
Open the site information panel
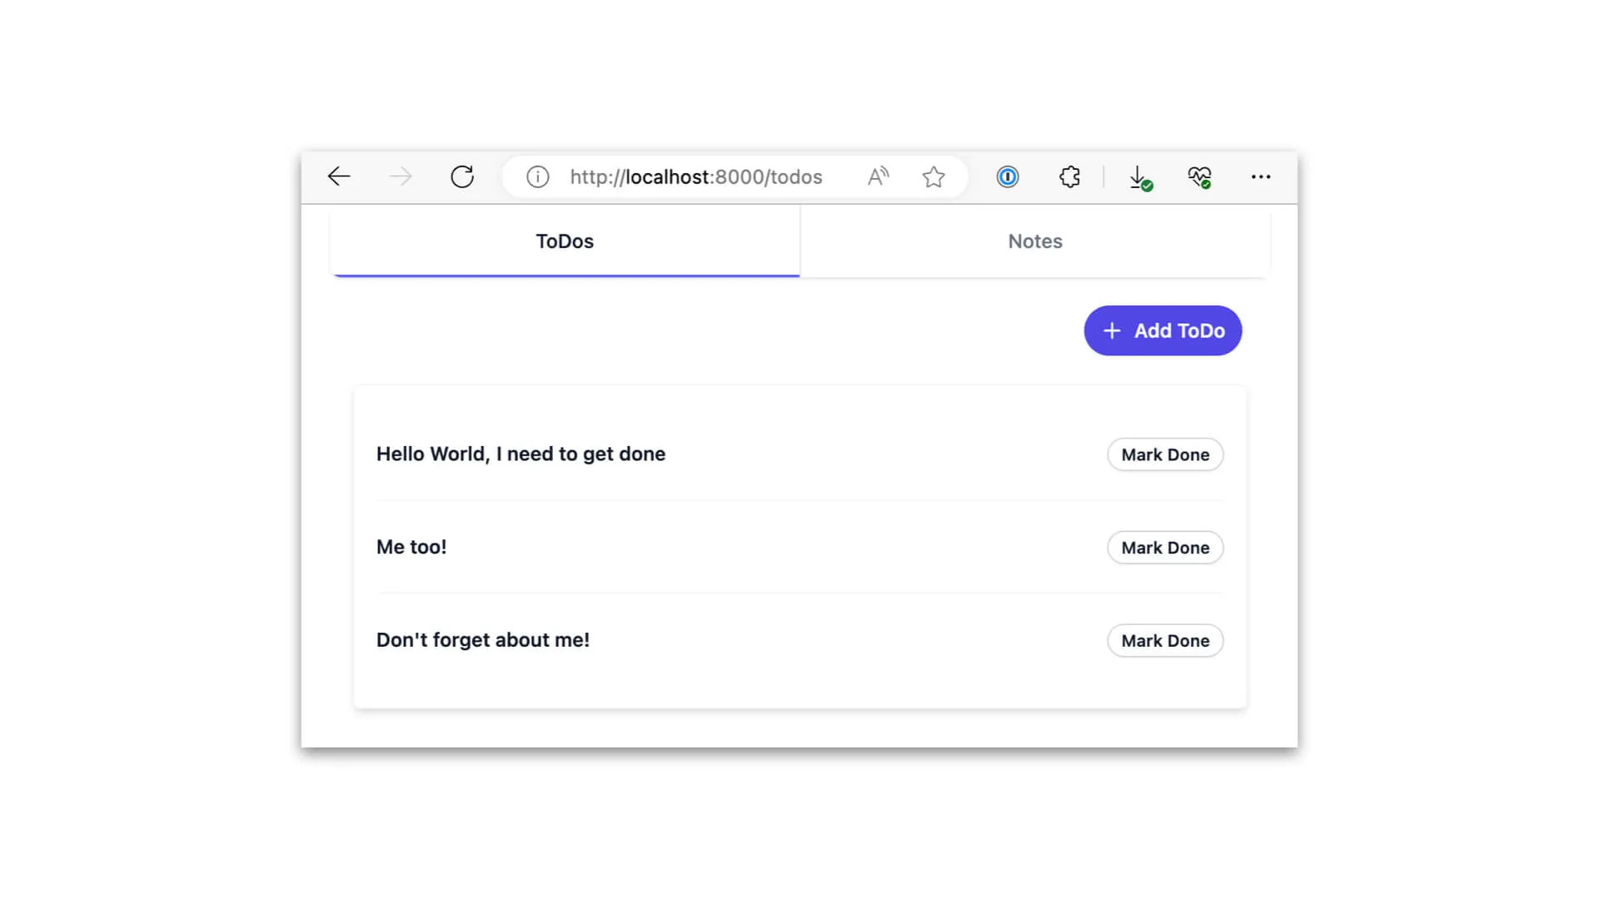click(x=537, y=176)
